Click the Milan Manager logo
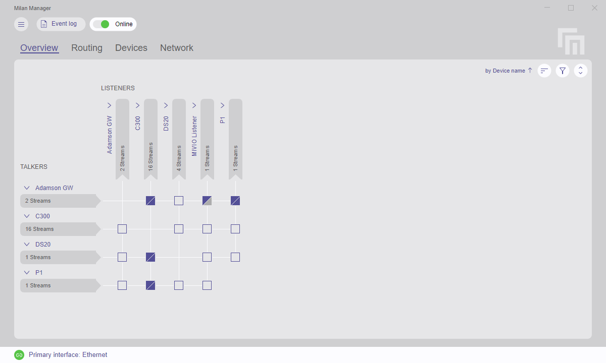This screenshot has width=606, height=363. pos(571,41)
